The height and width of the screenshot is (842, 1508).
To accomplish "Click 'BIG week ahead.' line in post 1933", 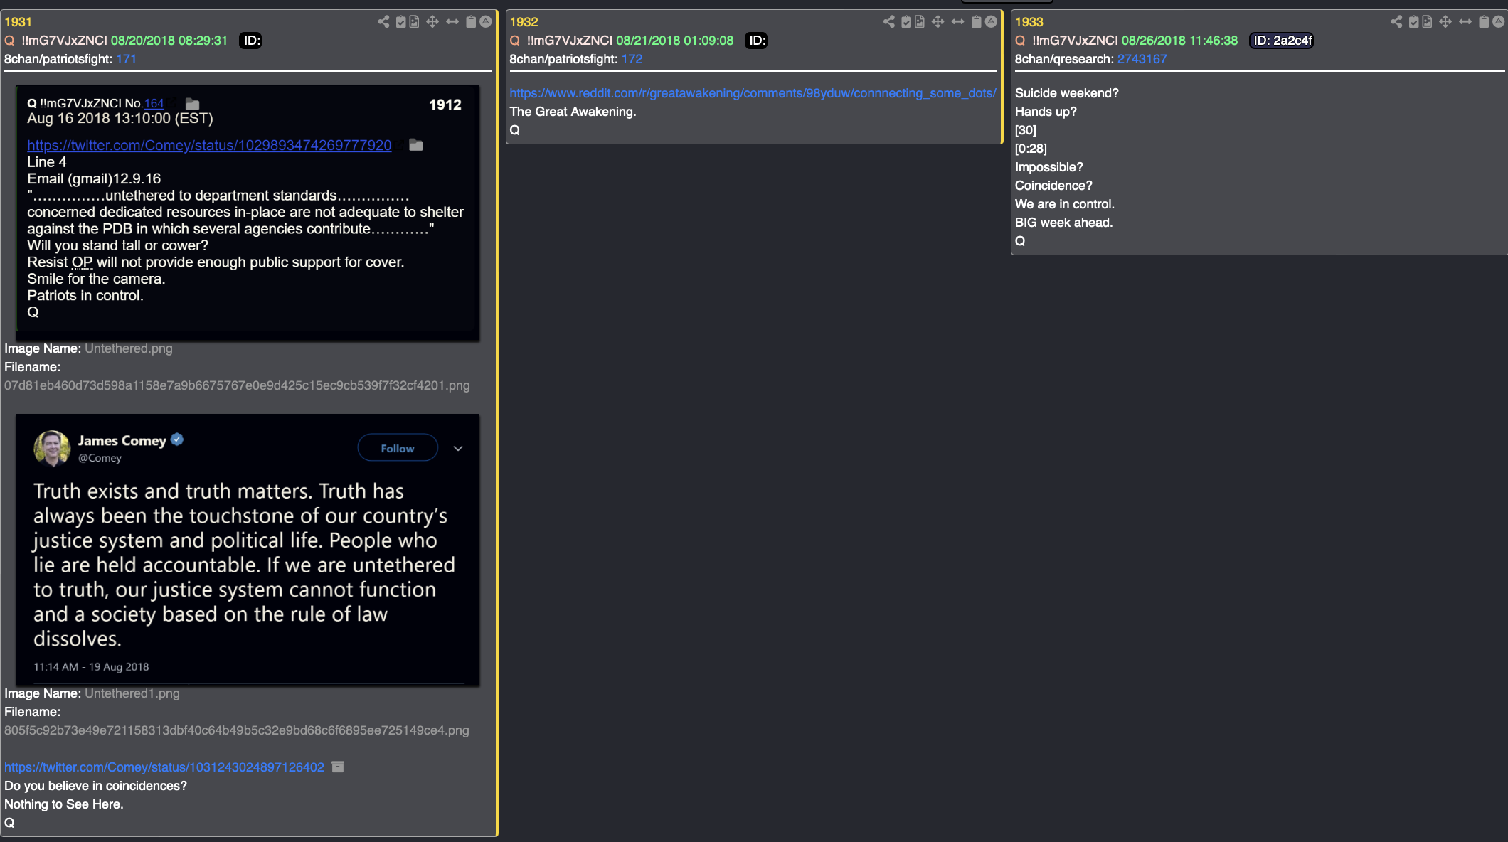I will coord(1064,223).
